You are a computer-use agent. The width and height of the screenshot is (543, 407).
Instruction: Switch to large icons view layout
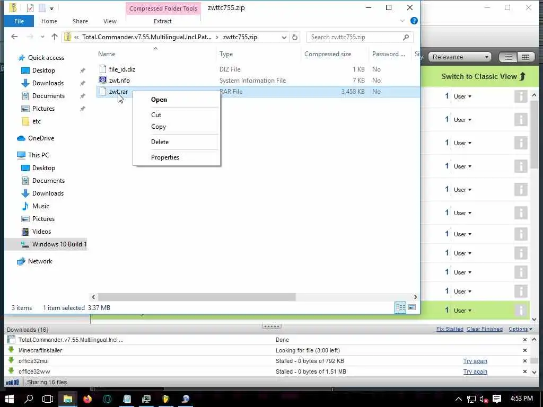(x=411, y=307)
